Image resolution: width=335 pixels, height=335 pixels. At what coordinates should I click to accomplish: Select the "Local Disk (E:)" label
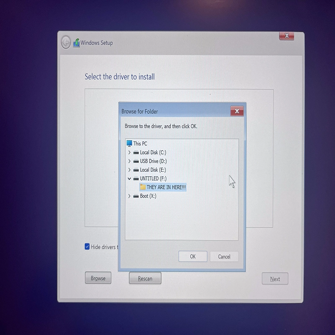[153, 170]
